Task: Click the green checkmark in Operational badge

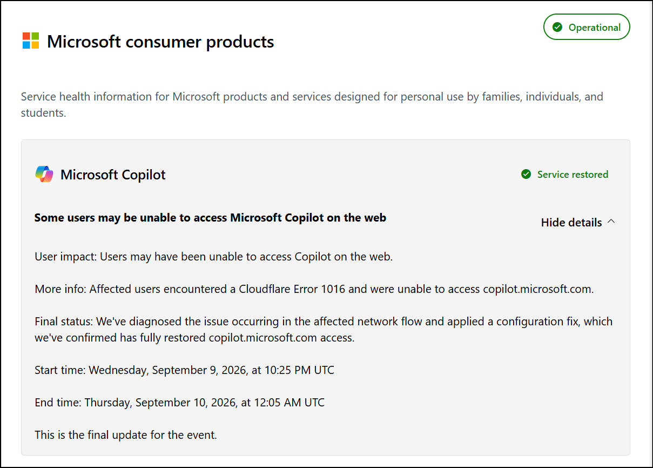Action: 557,27
